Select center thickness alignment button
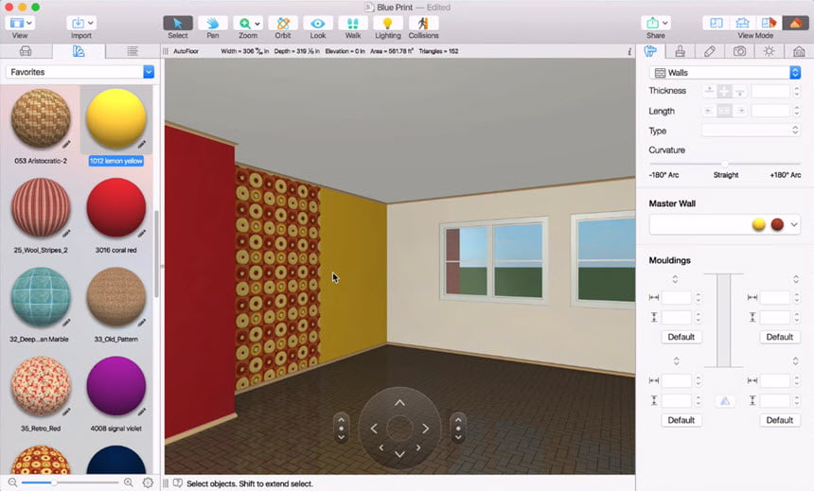This screenshot has height=491, width=814. pyautogui.click(x=724, y=92)
